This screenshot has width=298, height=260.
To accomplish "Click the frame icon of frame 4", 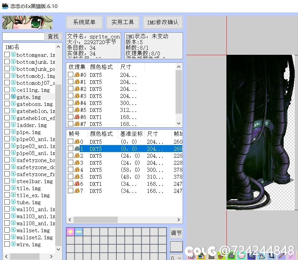I will pyautogui.click(x=77, y=169).
